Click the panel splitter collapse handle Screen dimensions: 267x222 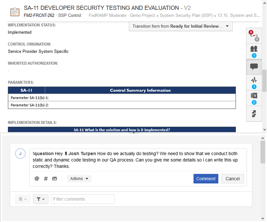tap(134, 133)
